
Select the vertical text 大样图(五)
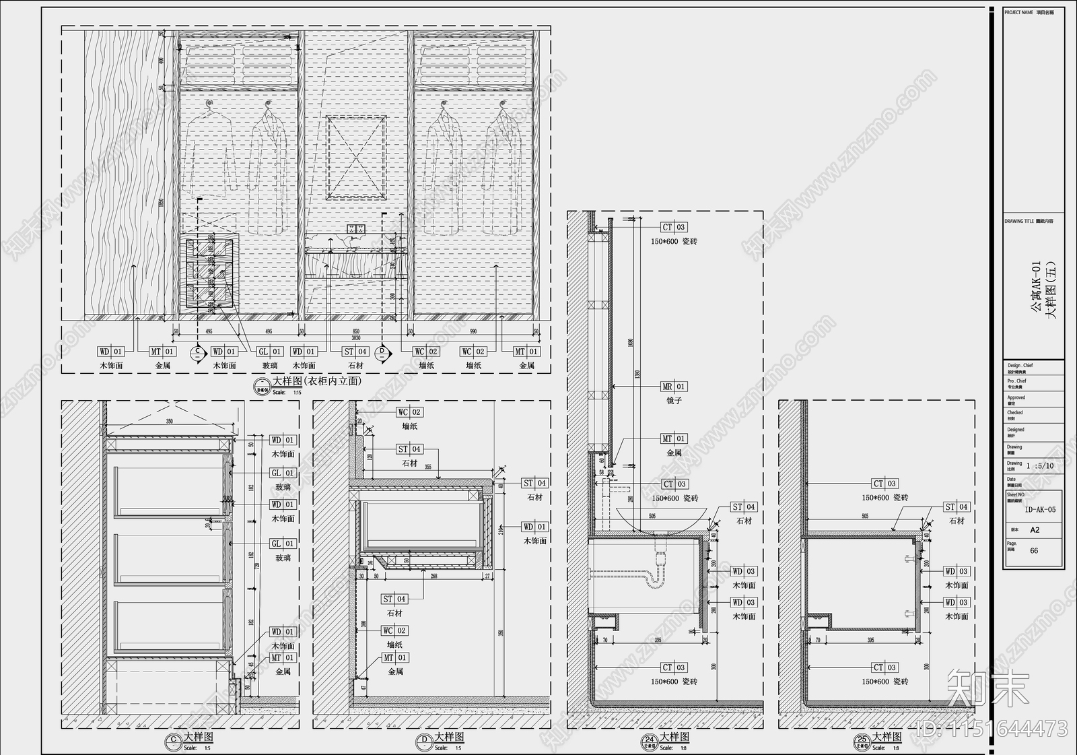1052,290
